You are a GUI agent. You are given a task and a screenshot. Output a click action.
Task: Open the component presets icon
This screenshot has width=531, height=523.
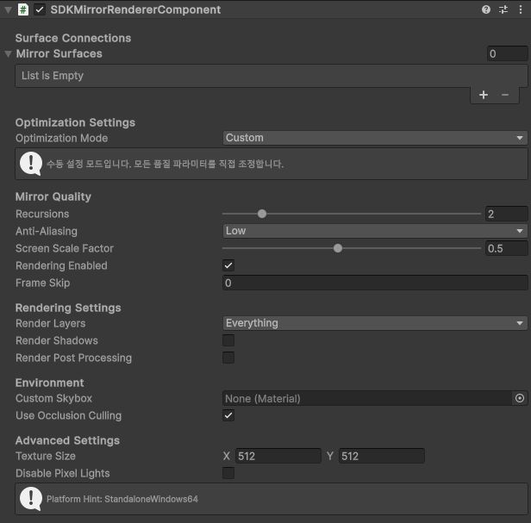(503, 9)
